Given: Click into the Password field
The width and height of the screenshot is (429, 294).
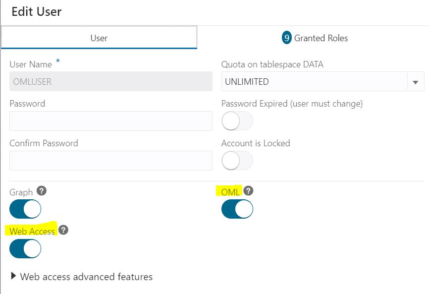Looking at the screenshot, I should coord(111,121).
